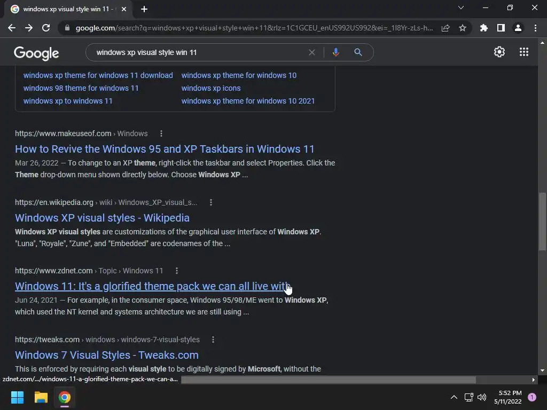Open the Chrome profile menu

[518, 28]
